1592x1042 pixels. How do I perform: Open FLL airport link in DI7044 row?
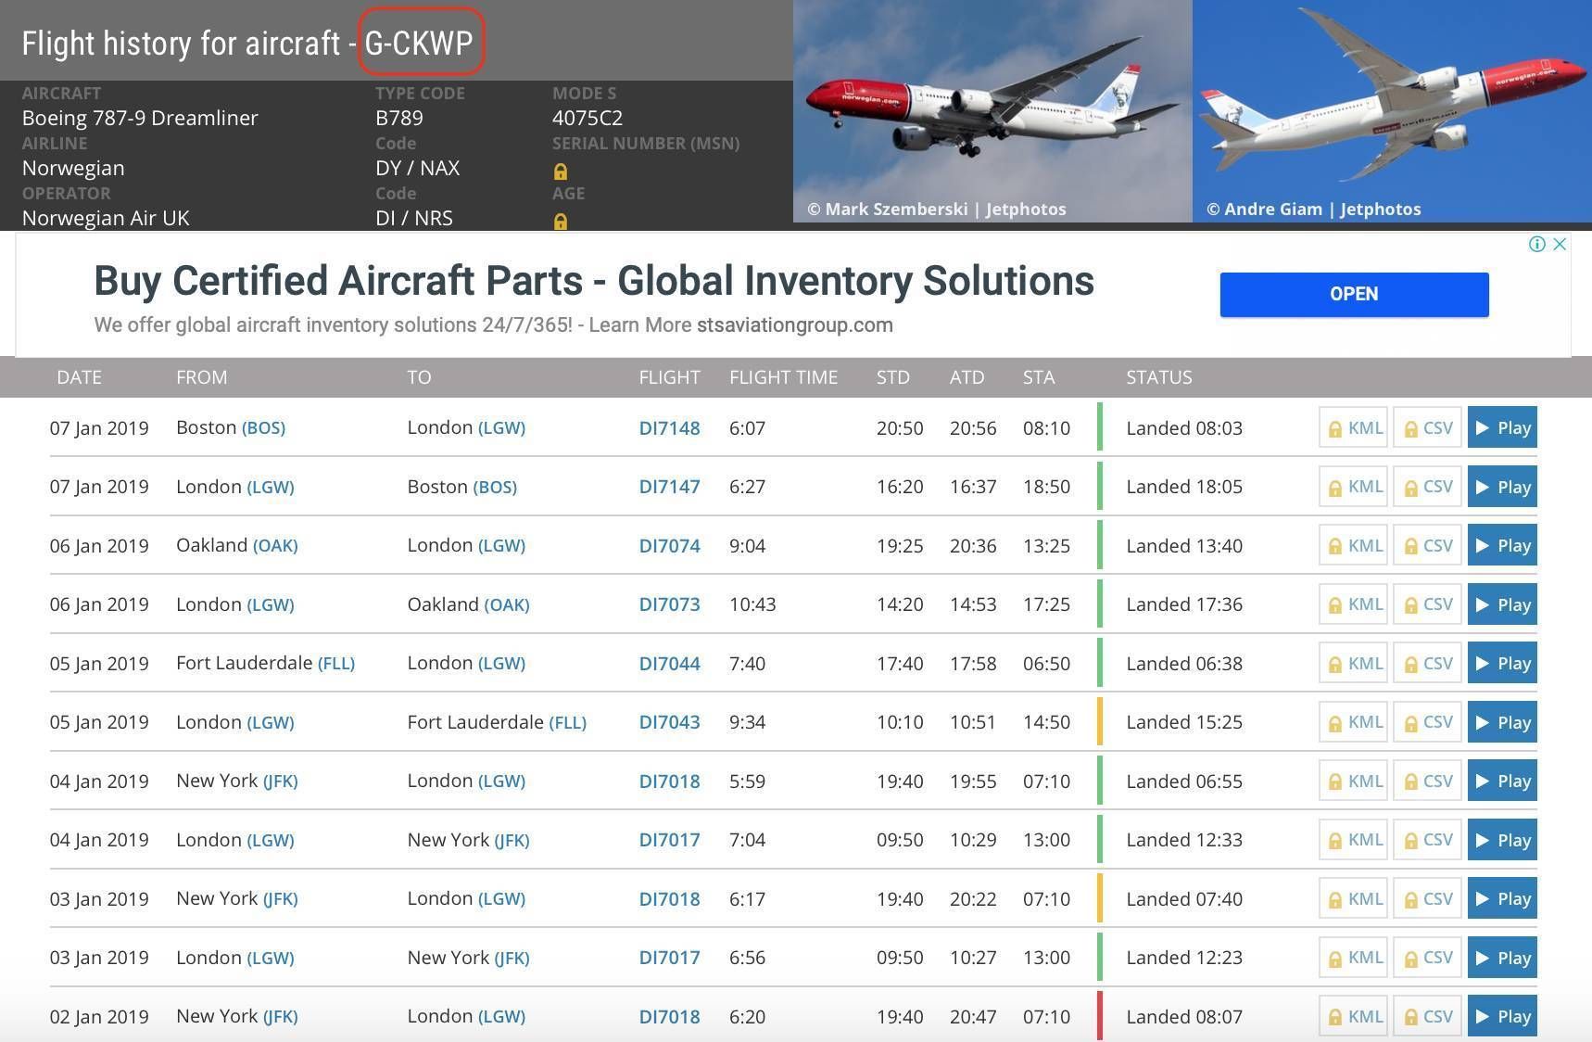336,664
